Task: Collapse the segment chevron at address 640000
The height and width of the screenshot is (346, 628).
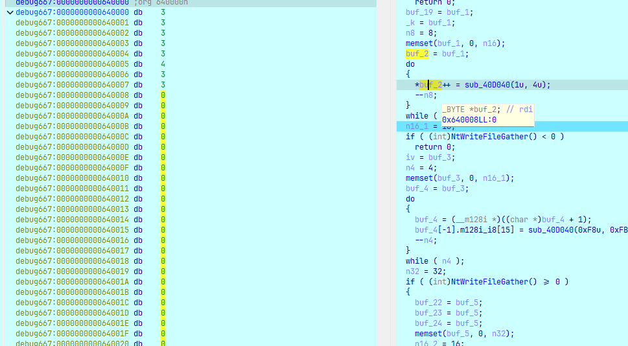Action: tap(9, 12)
